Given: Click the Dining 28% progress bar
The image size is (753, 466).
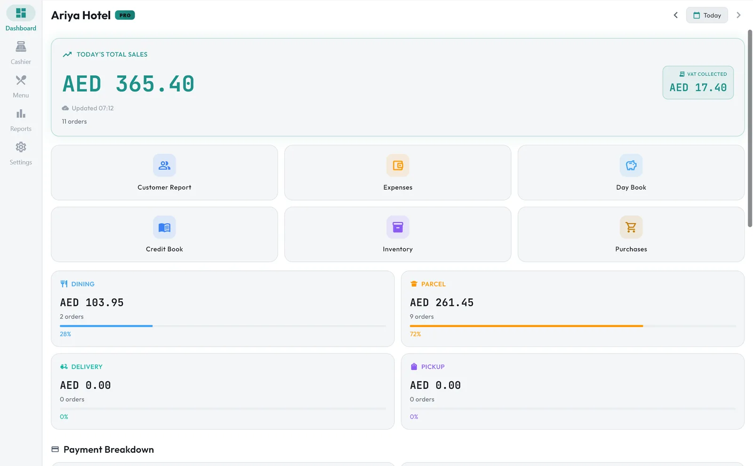Looking at the screenshot, I should coord(223,326).
